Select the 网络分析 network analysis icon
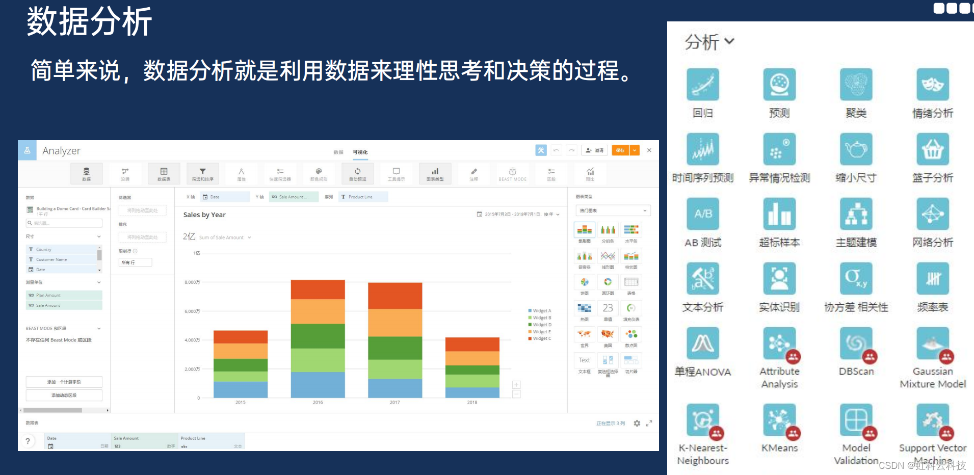 click(933, 214)
